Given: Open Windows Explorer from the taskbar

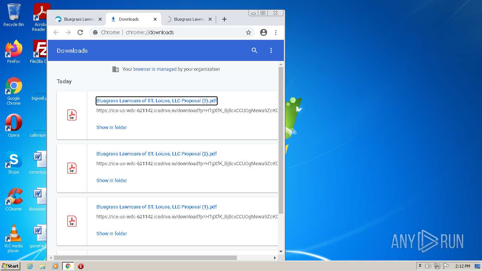Looking at the screenshot, I should [43, 266].
